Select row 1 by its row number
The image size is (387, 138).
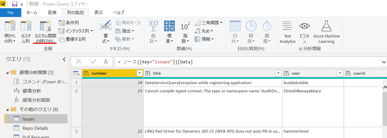pos(76,83)
